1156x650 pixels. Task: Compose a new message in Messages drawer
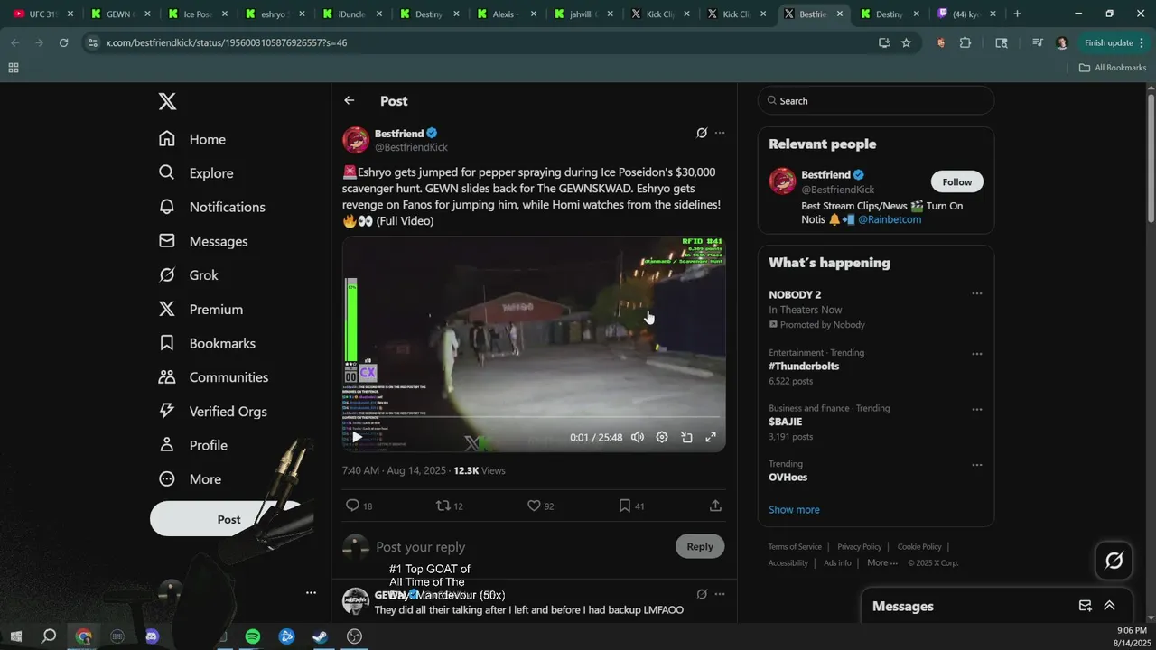(x=1085, y=606)
